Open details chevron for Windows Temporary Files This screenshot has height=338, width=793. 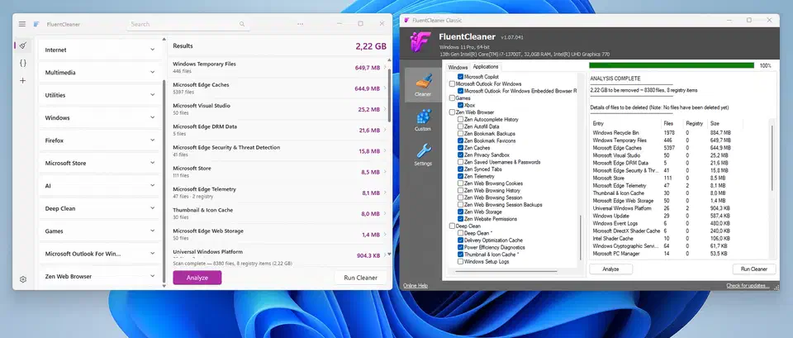point(385,67)
